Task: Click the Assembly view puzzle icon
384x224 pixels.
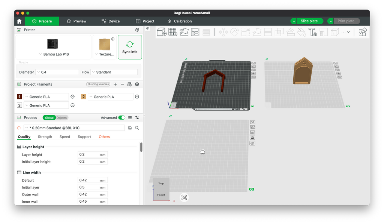Action: point(363,32)
